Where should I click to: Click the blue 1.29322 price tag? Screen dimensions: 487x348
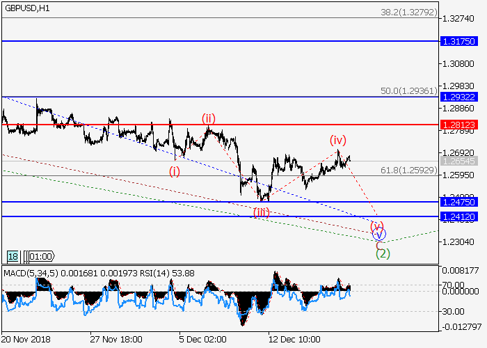point(458,96)
